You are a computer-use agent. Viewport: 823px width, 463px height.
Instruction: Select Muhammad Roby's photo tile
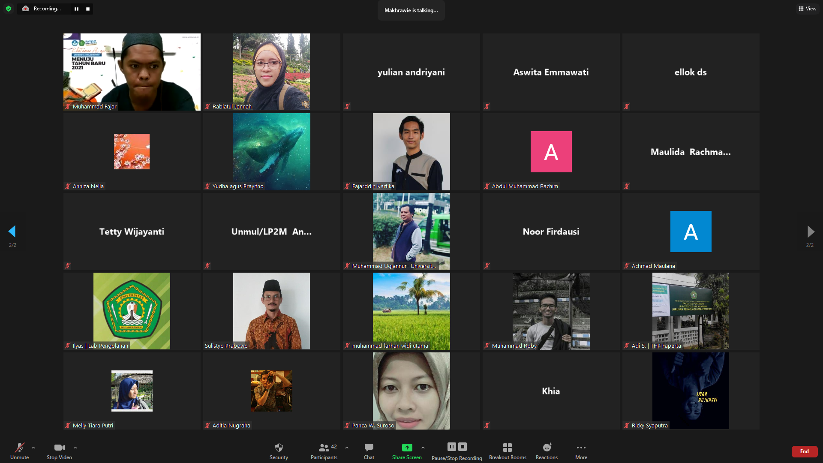(x=551, y=311)
